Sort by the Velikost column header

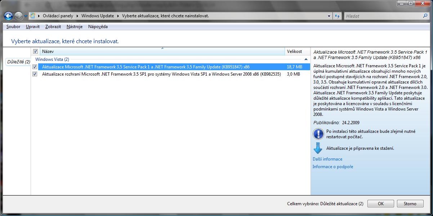pos(297,51)
